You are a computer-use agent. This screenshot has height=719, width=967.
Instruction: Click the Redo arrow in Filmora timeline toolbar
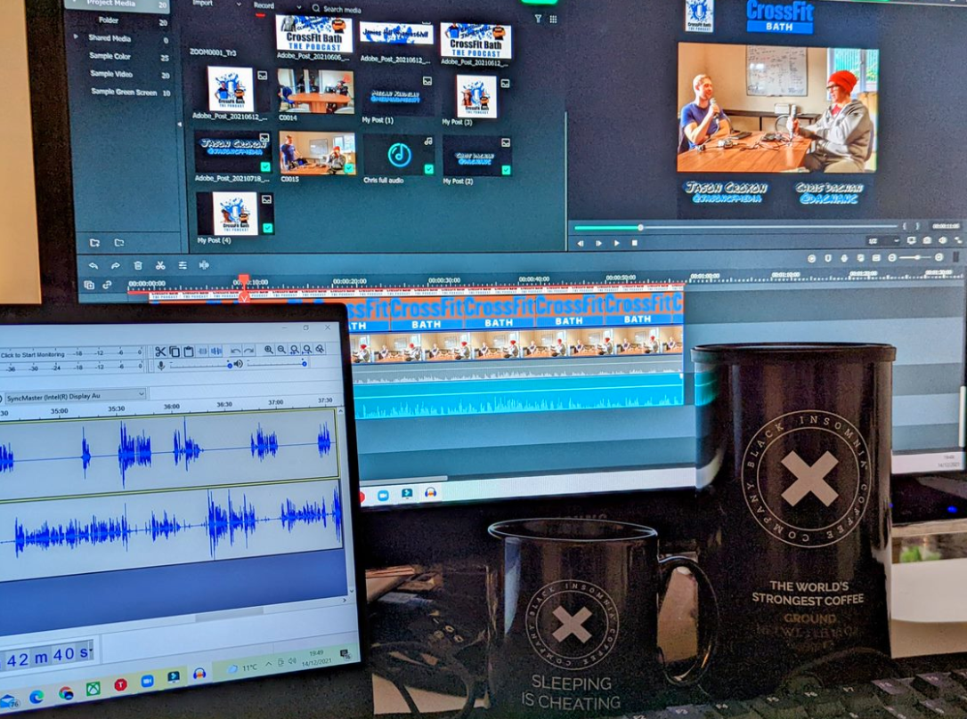[x=116, y=265]
